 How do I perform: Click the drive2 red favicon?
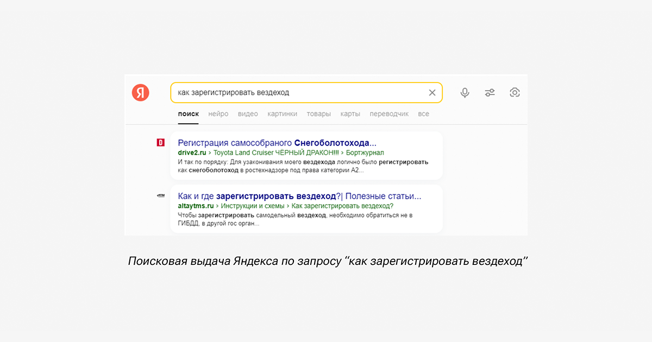coord(160,143)
